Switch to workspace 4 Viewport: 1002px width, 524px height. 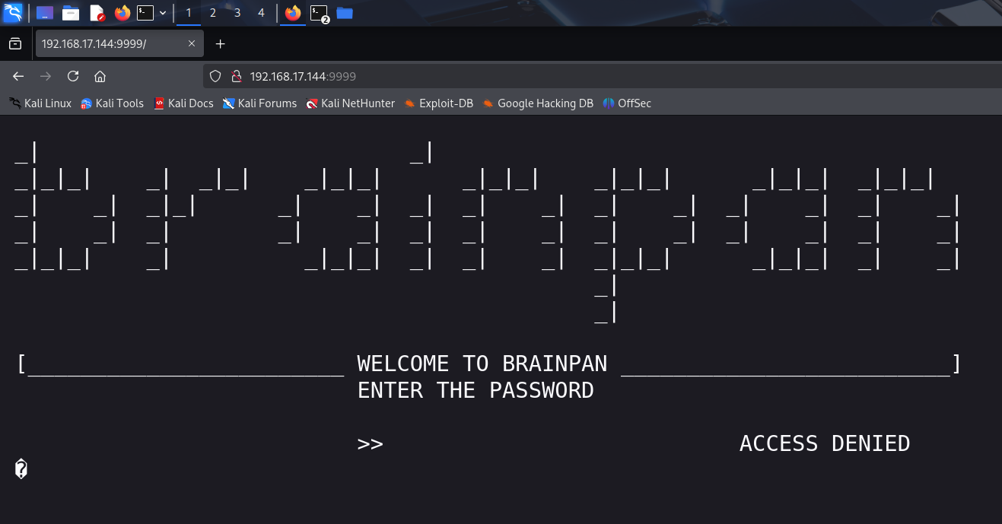click(x=262, y=13)
